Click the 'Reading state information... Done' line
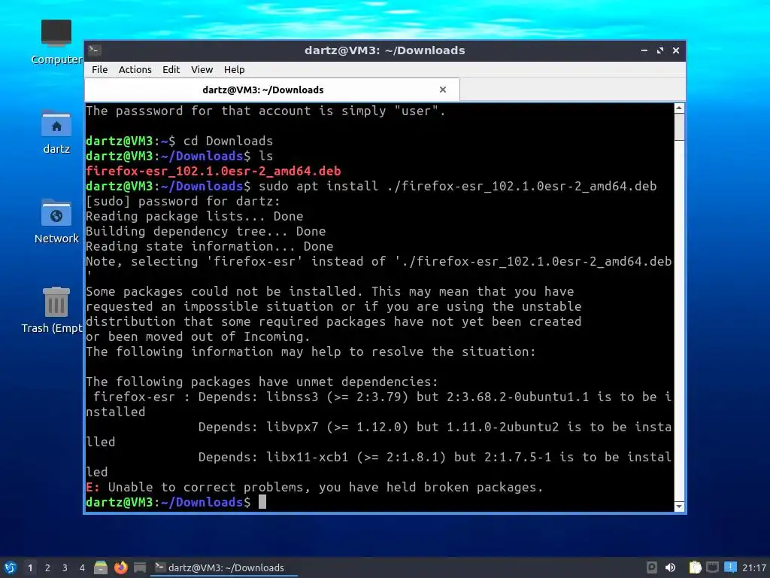Image resolution: width=770 pixels, height=578 pixels. tap(210, 246)
